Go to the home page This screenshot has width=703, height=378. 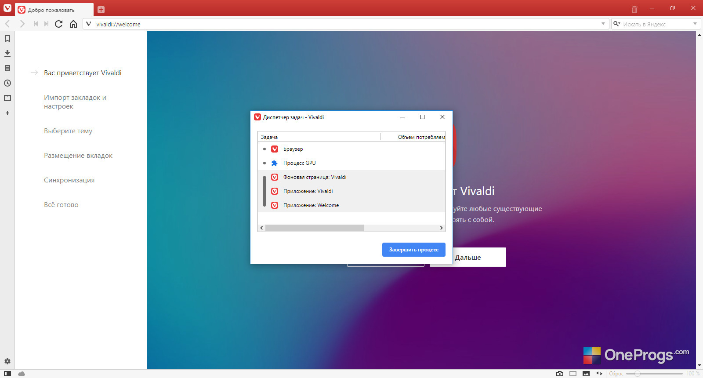point(73,24)
